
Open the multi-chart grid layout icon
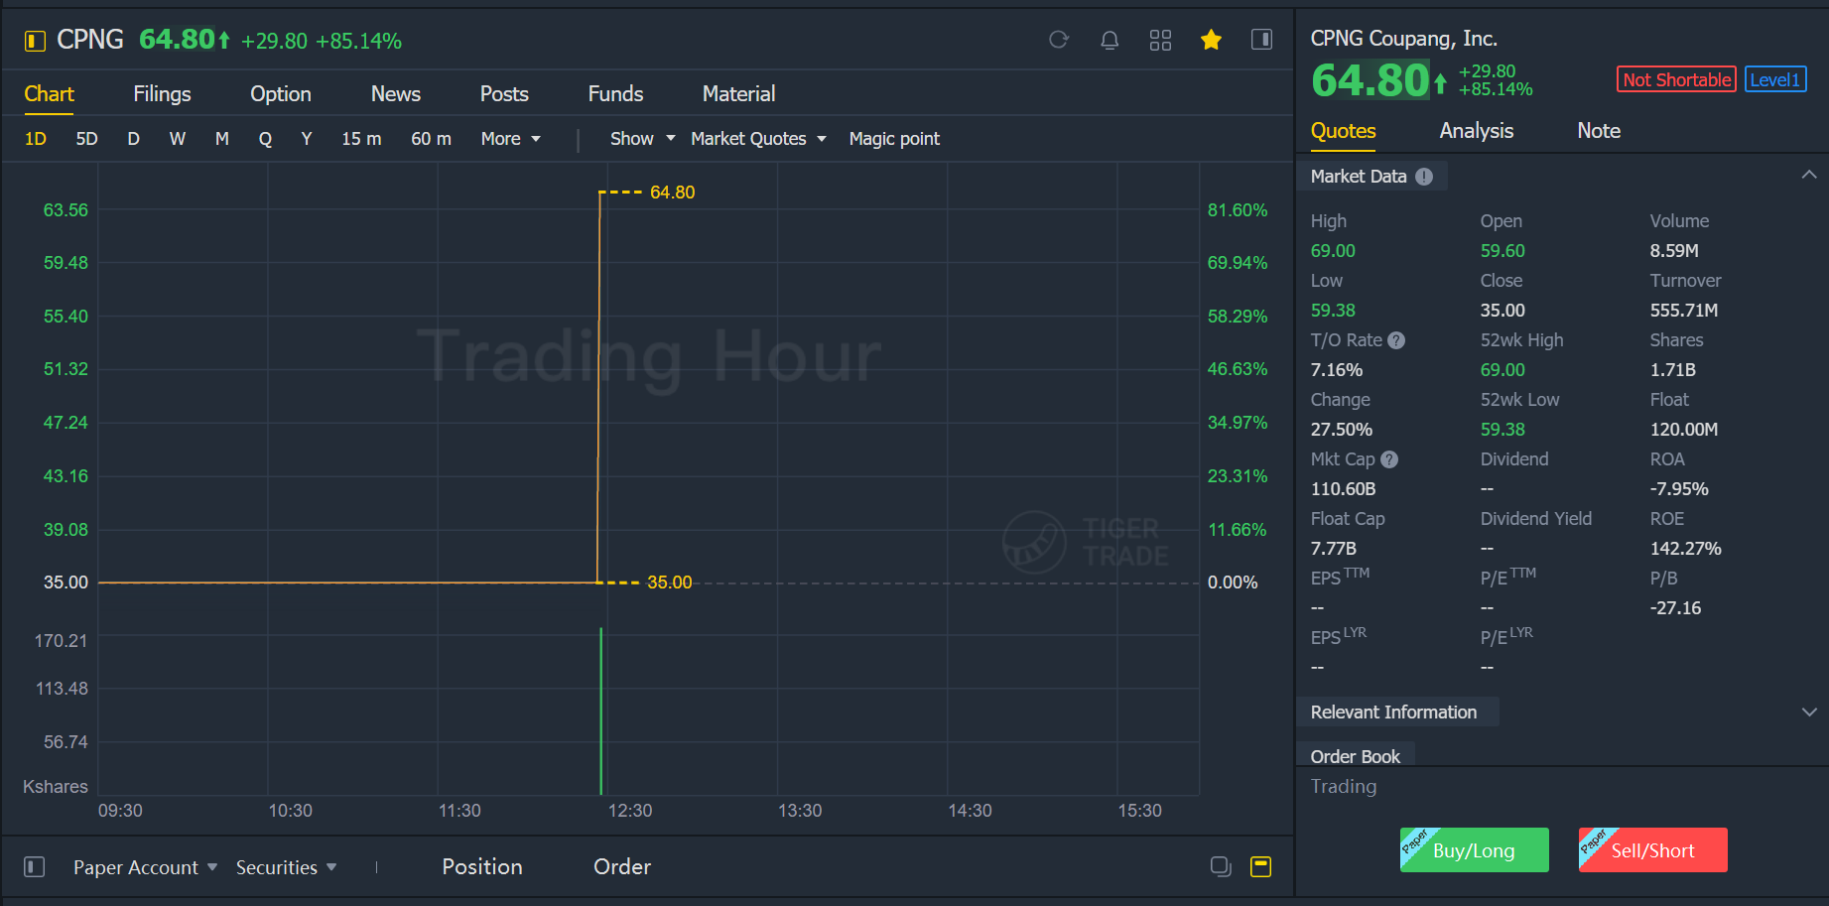[x=1160, y=40]
